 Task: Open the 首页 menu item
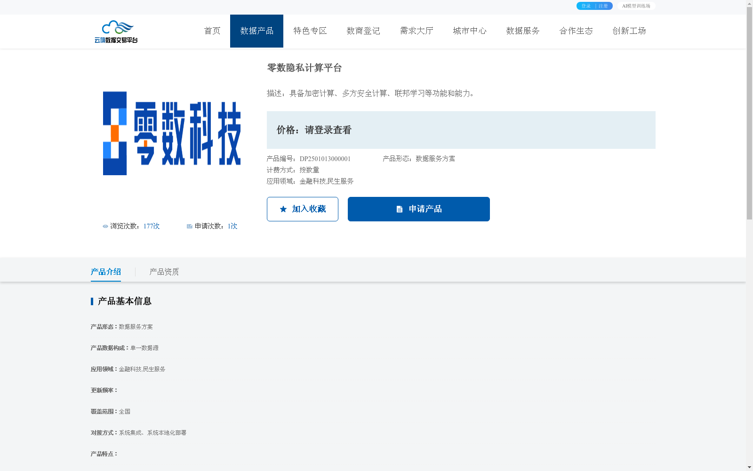pyautogui.click(x=212, y=31)
